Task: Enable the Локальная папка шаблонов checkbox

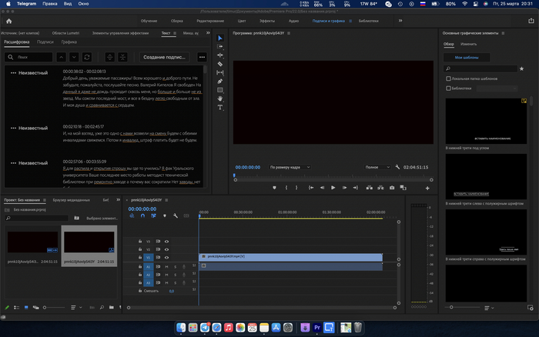Action: click(449, 78)
